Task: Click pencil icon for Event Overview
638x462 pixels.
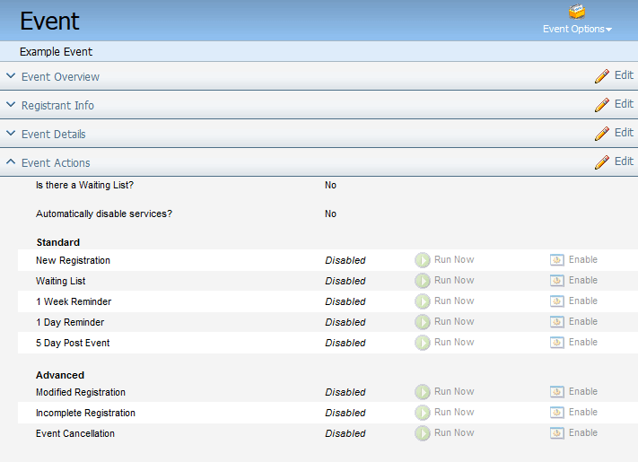Action: [602, 76]
